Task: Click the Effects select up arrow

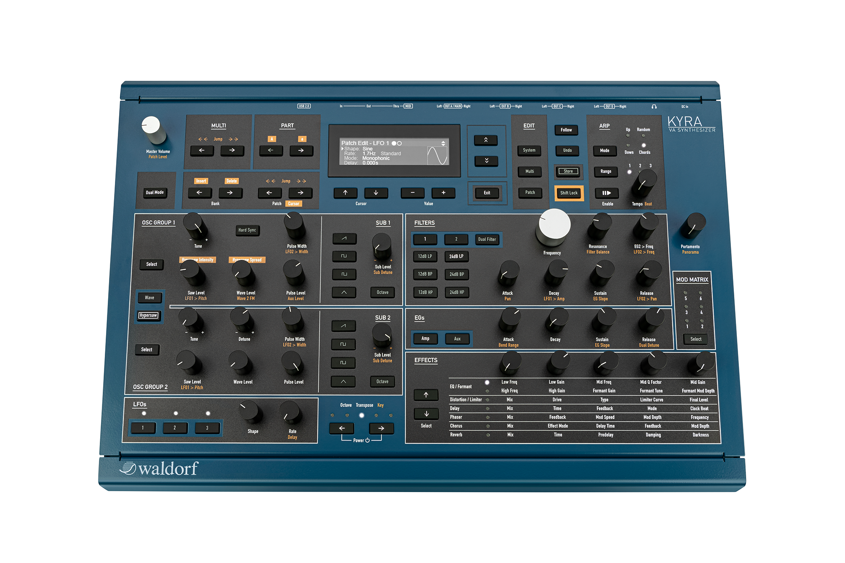Action: 426,395
